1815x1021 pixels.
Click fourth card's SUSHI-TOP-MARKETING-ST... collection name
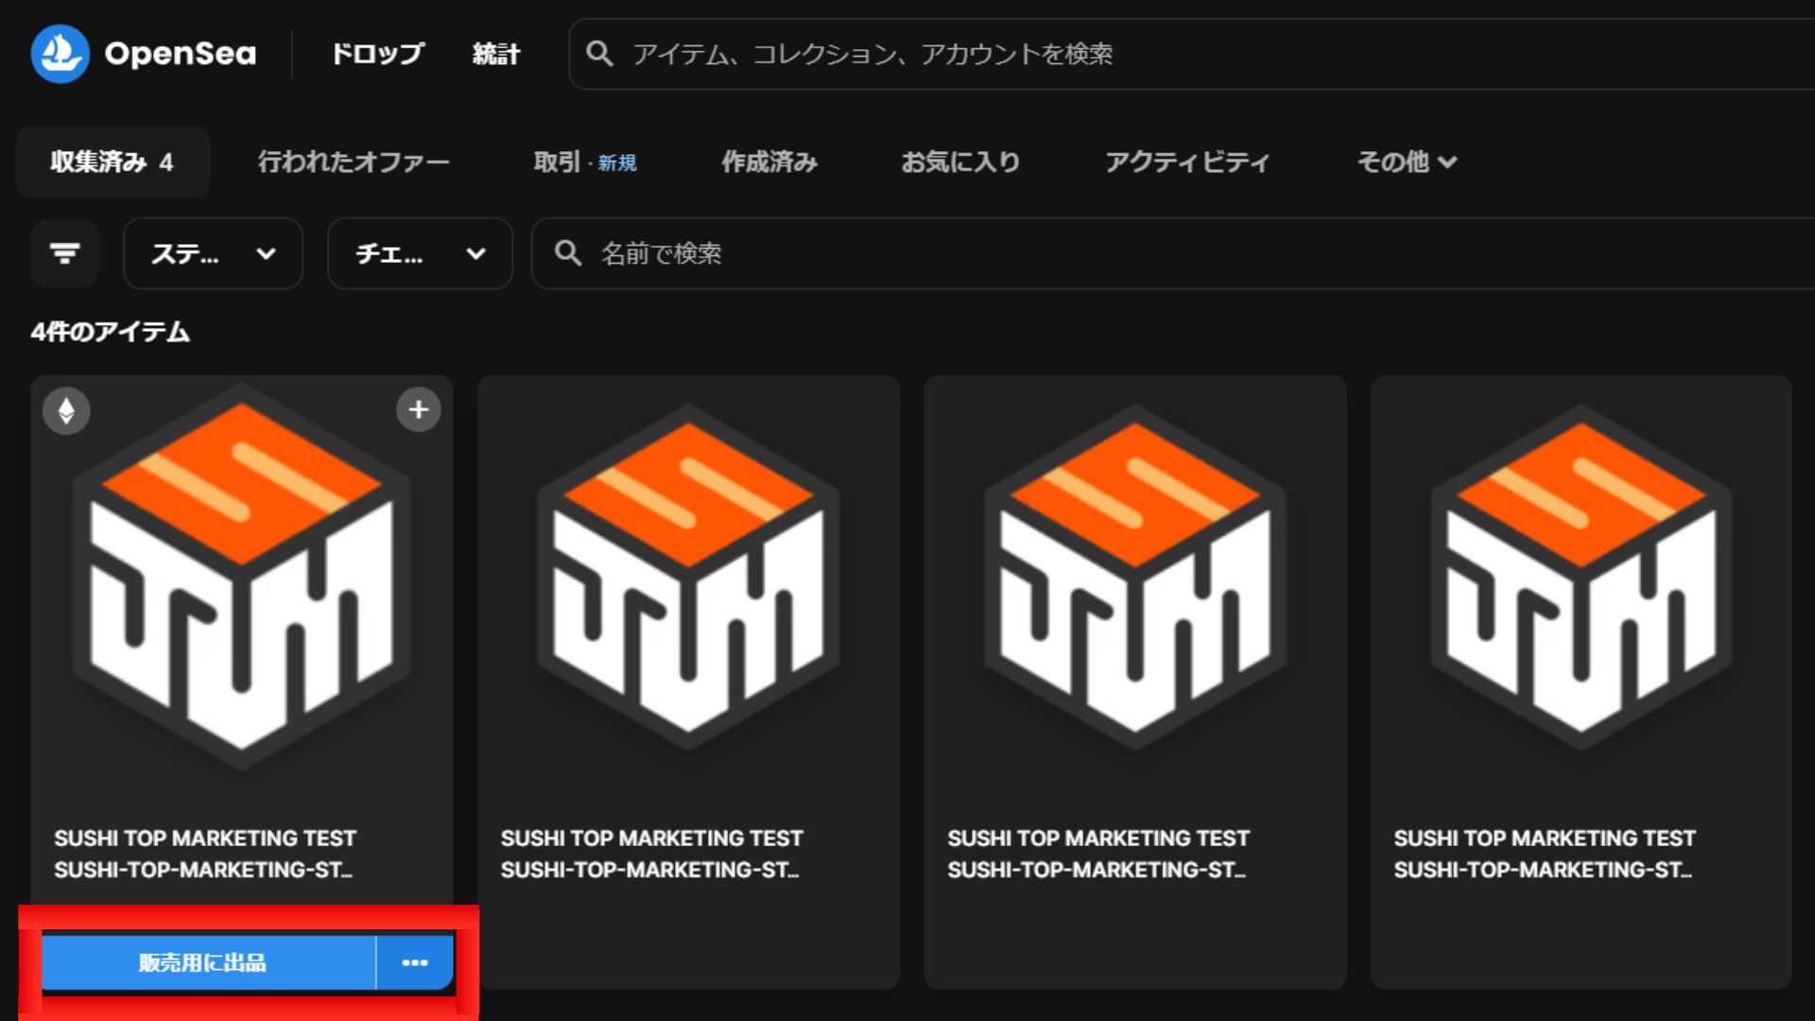[x=1543, y=870]
